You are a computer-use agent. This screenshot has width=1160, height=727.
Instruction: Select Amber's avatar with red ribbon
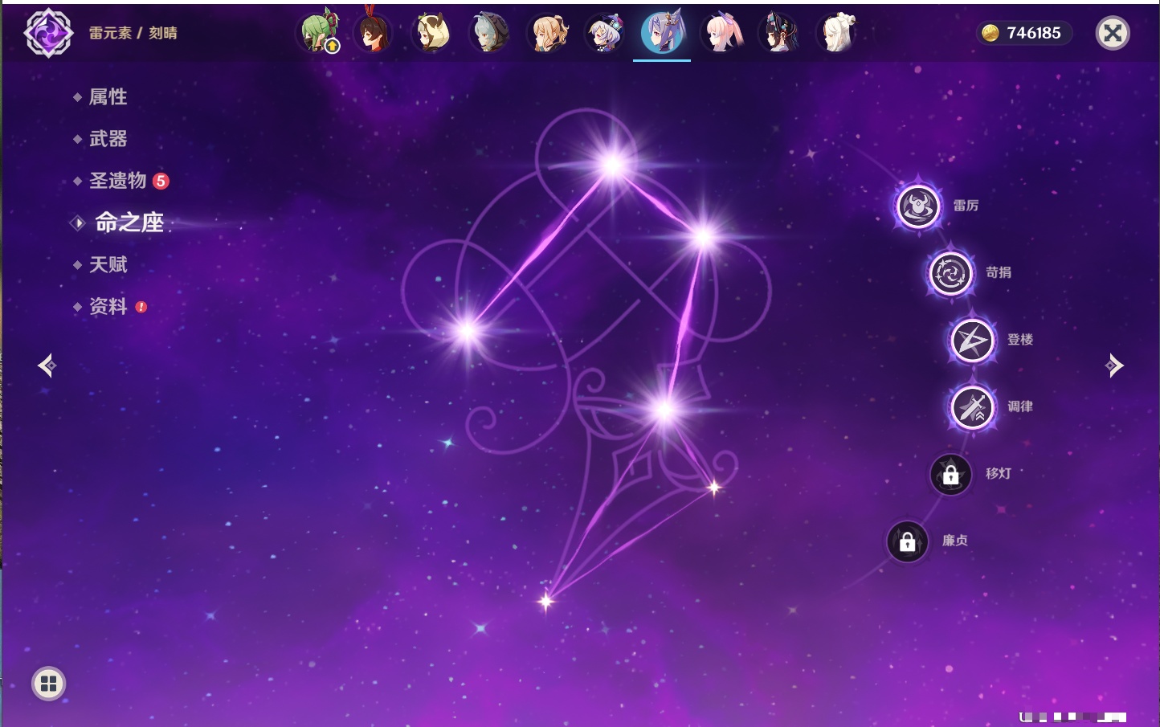pos(374,32)
